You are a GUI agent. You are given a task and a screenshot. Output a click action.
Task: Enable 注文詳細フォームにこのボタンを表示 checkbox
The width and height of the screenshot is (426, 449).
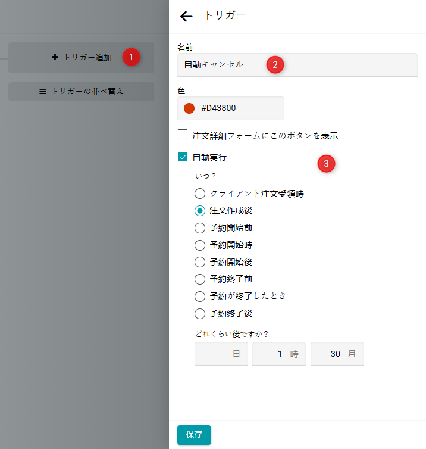[x=183, y=135]
